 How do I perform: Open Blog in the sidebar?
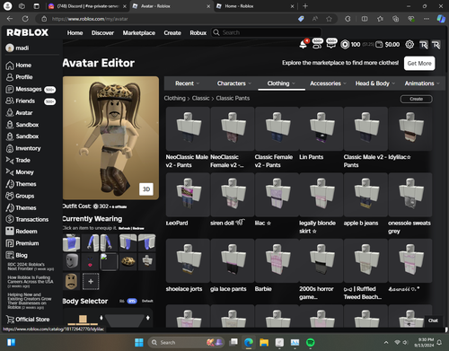[16, 255]
